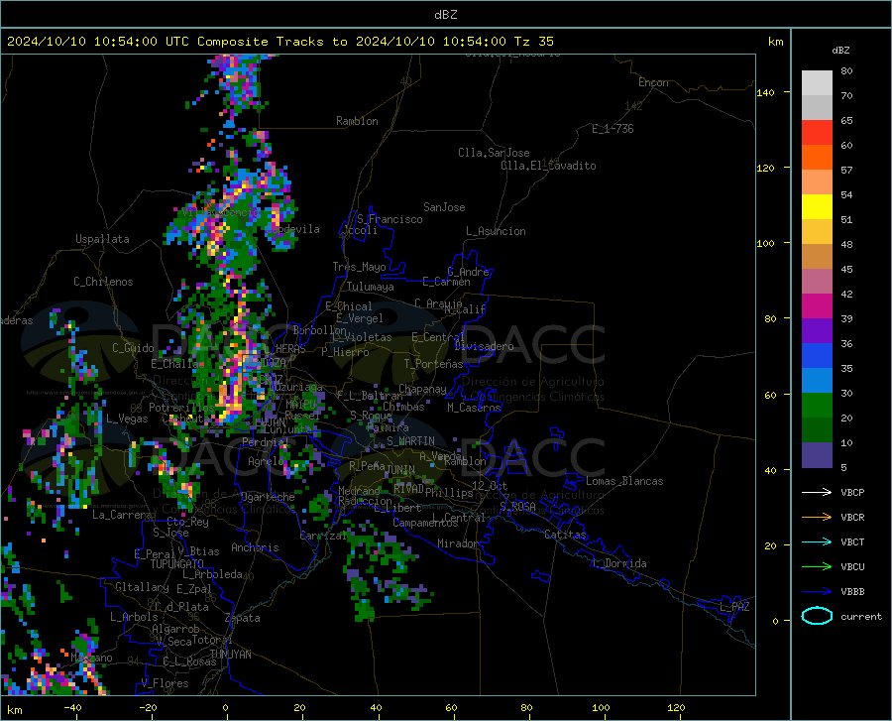Click the TUNUYAN place label

[x=230, y=655]
